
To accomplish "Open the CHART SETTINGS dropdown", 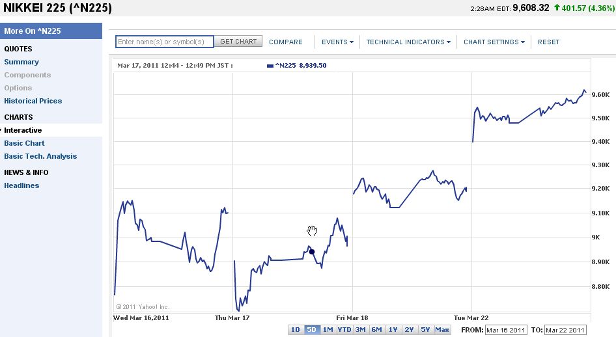I will click(494, 42).
